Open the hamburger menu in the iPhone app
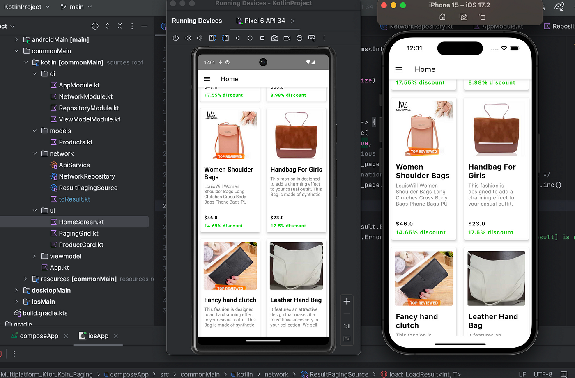The width and height of the screenshot is (575, 378). 398,69
